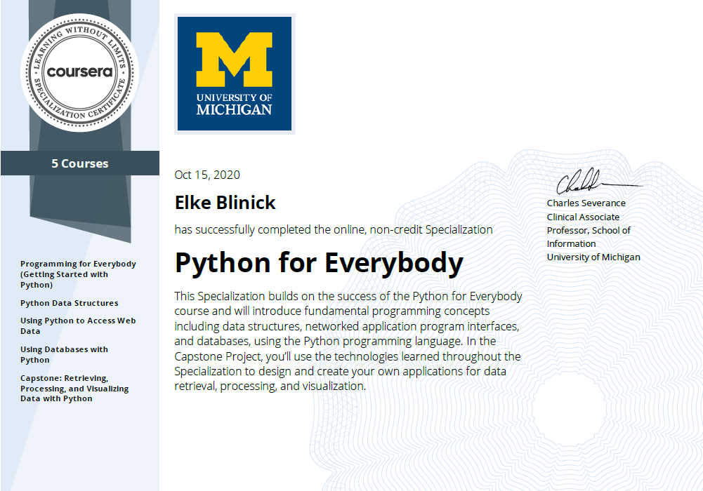
Task: Click the recipient name 'Elke Blinick'
Action: point(225,203)
